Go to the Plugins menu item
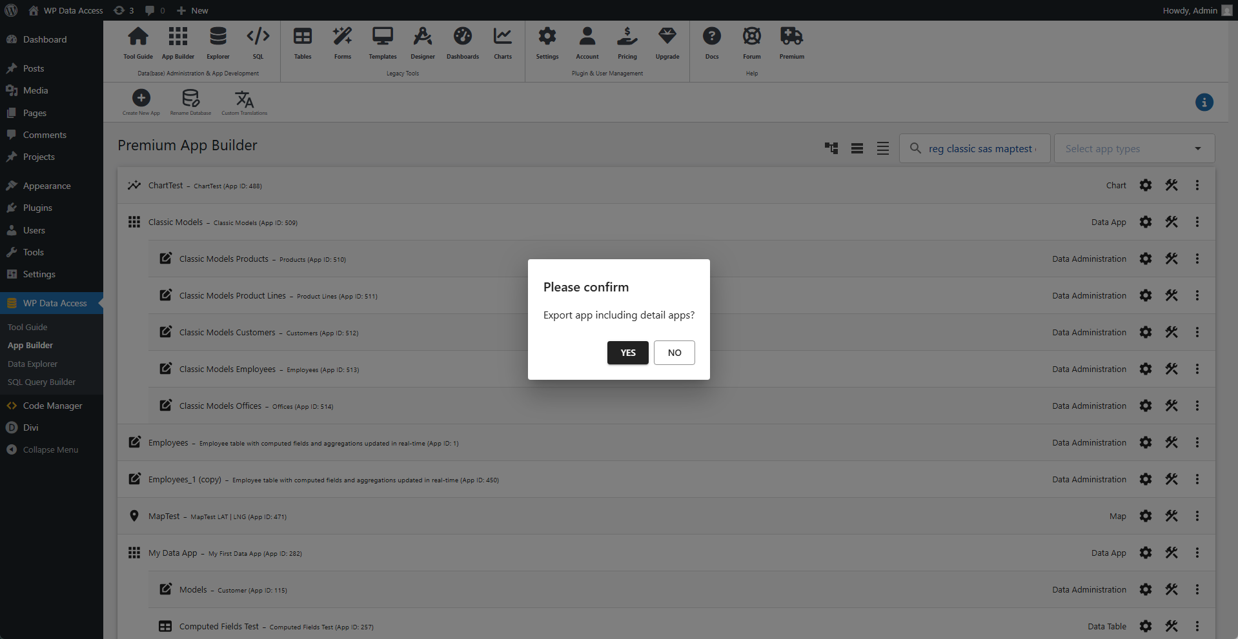 36,208
